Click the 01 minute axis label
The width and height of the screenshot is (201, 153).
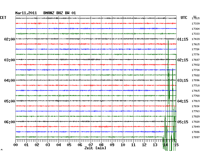pyautogui.click(x=26, y=145)
